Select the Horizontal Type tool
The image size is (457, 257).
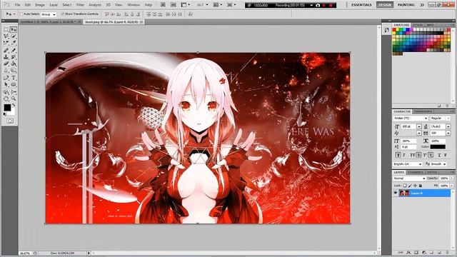click(x=14, y=78)
